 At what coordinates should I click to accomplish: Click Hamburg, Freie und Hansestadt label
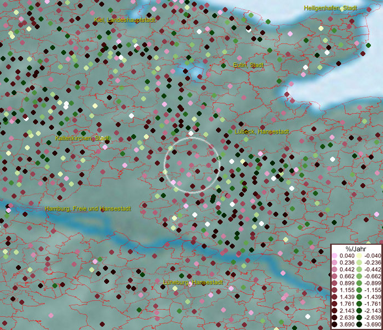tap(88, 208)
